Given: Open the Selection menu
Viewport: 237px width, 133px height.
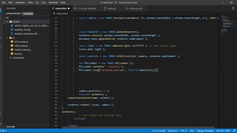Looking at the screenshot, I should point(20,3).
